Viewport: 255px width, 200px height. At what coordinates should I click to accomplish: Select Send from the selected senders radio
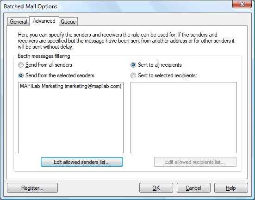coord(57,75)
